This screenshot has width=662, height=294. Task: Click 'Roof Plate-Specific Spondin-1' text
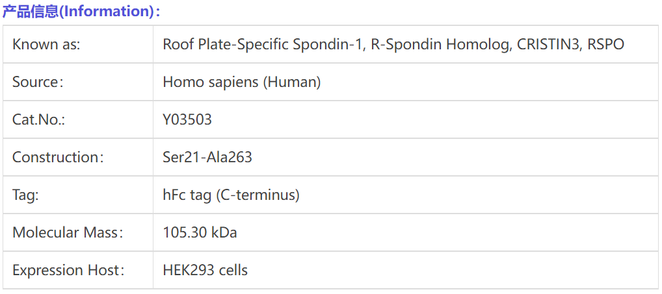pos(263,45)
